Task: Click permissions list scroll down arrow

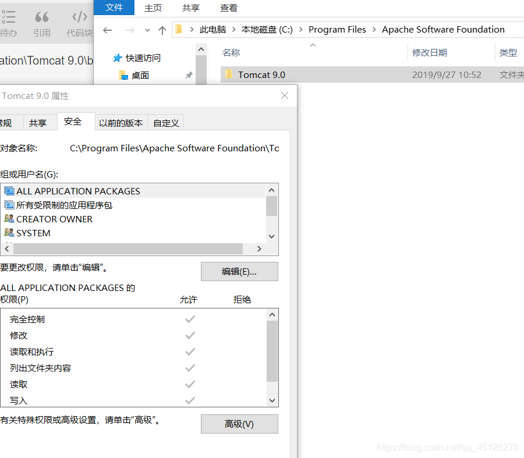Action: [x=272, y=400]
